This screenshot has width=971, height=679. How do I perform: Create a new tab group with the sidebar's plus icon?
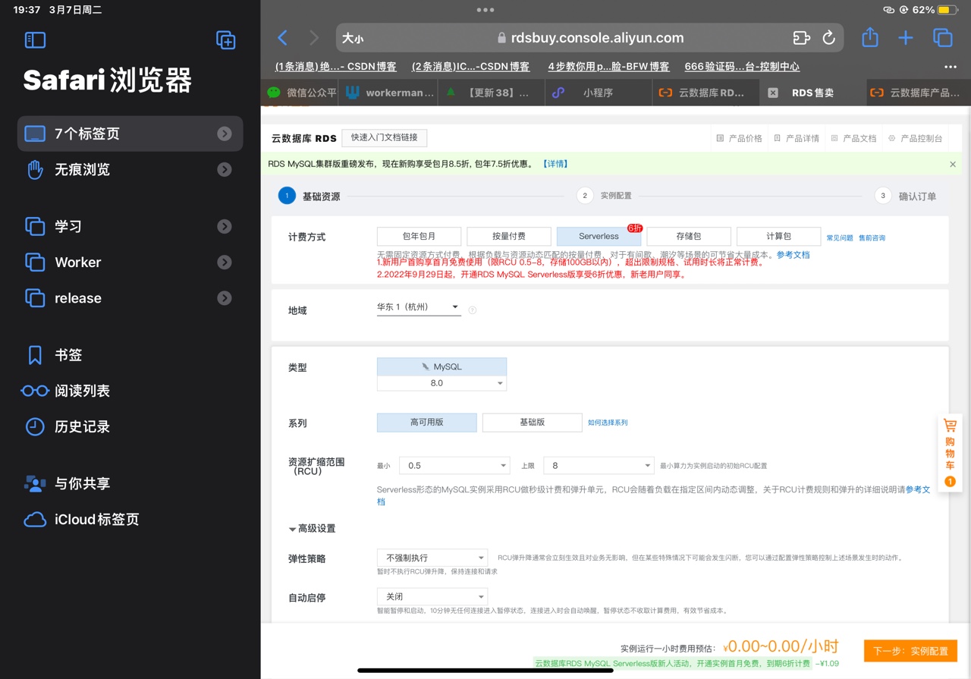tap(225, 40)
